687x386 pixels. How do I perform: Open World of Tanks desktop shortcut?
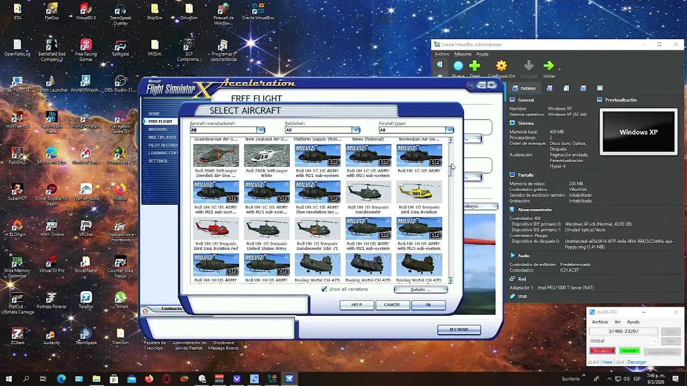pos(86,156)
